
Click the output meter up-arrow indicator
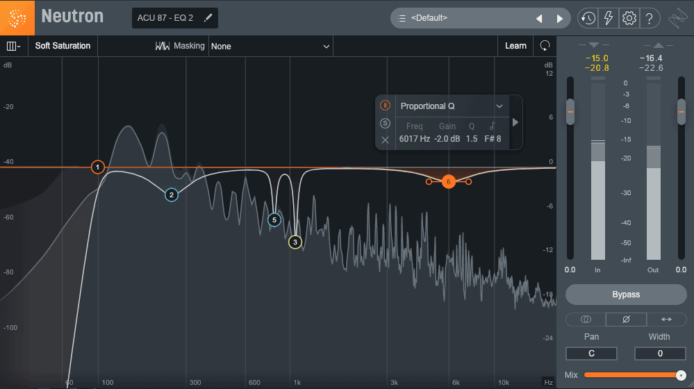pos(658,44)
